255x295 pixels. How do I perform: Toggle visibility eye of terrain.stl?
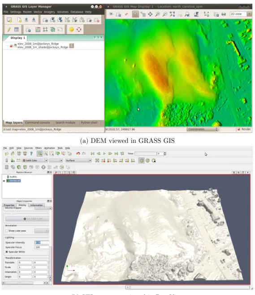(4, 181)
